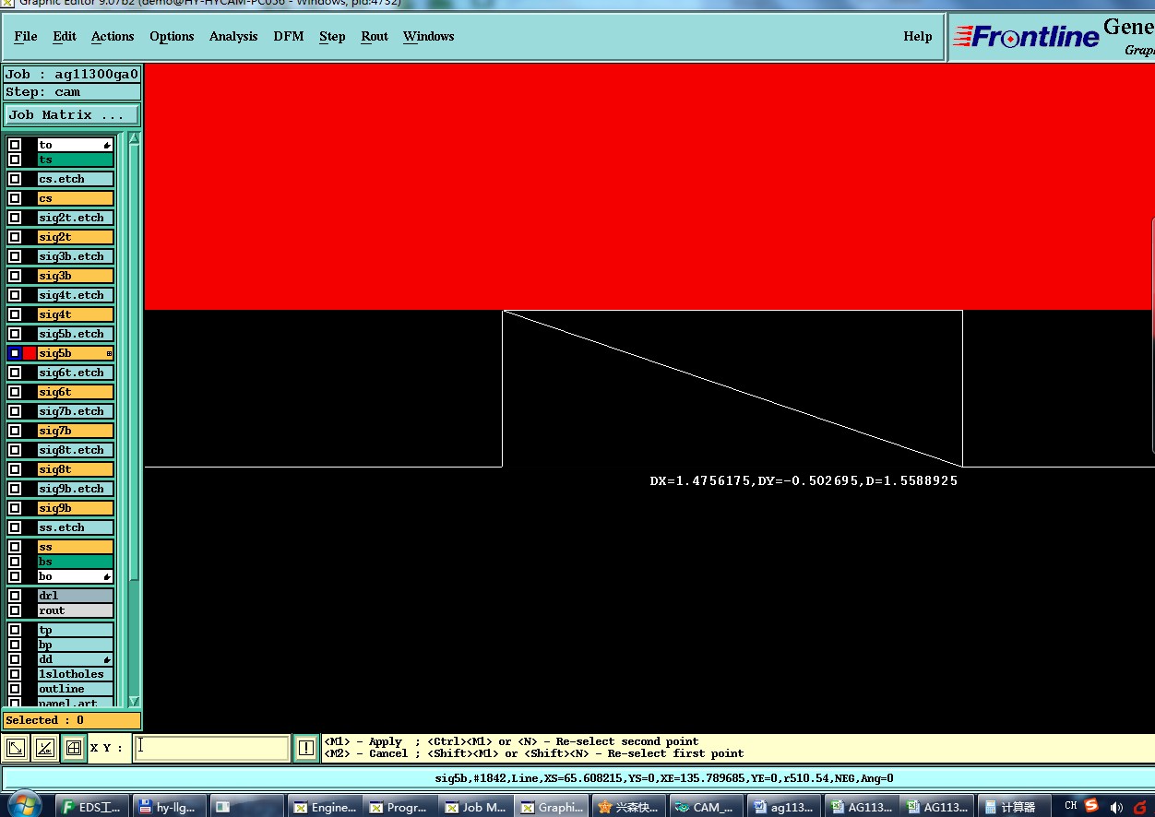The image size is (1155, 817).
Task: Open the unlabeled taskbar window thumbnail
Action: (x=246, y=807)
